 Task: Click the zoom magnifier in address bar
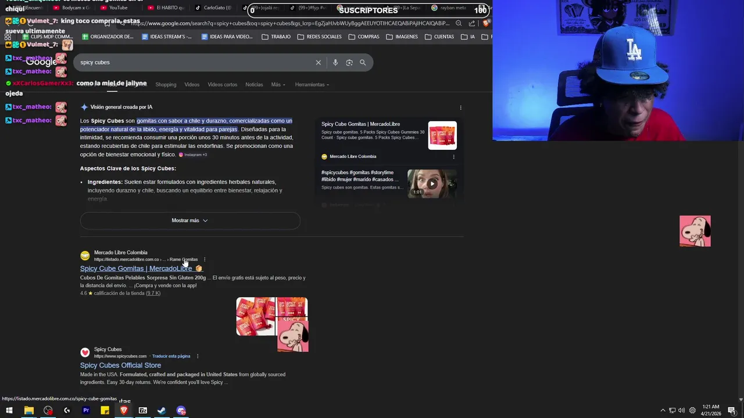pyautogui.click(x=459, y=23)
